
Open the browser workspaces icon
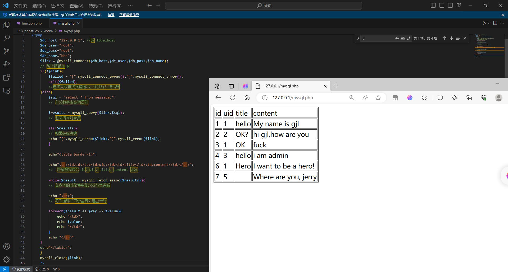pos(217,86)
